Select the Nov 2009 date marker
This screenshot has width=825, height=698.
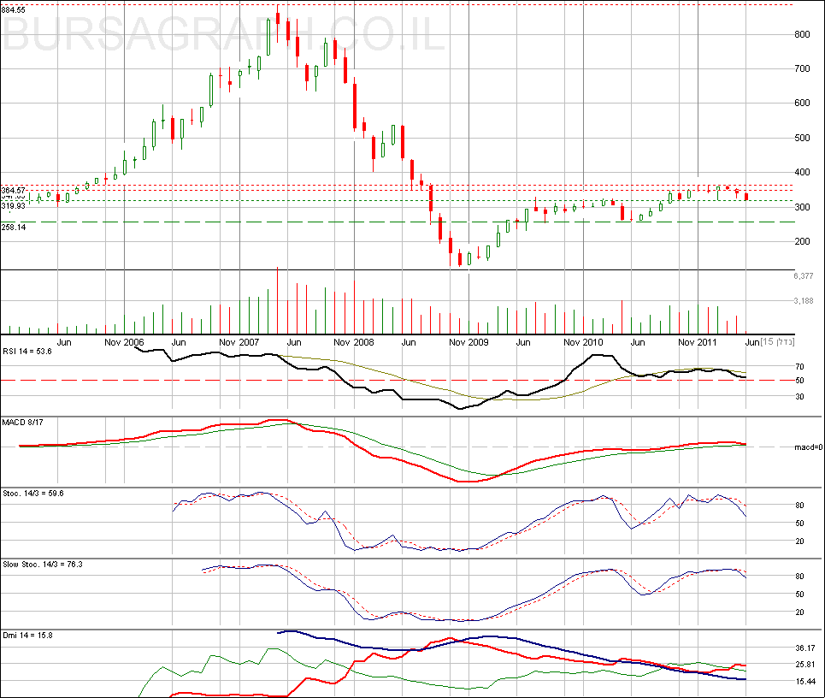pyautogui.click(x=468, y=342)
